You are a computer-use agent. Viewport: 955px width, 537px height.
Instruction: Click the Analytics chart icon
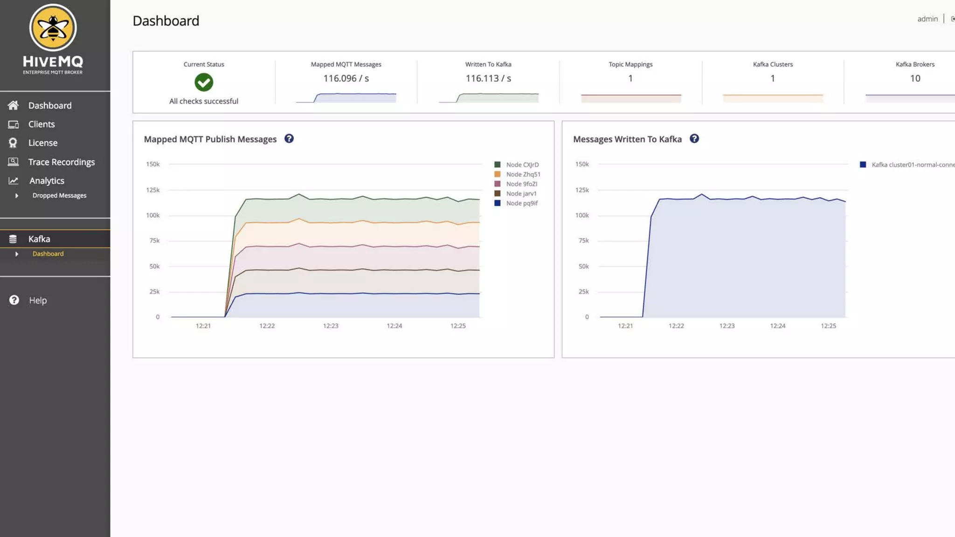pyautogui.click(x=13, y=181)
